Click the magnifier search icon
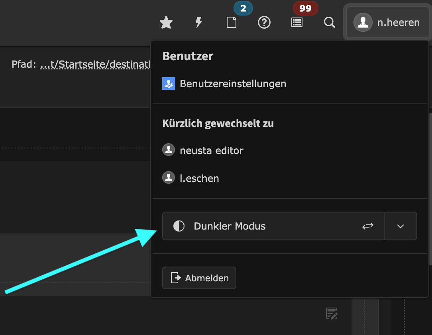The width and height of the screenshot is (432, 335). click(329, 23)
